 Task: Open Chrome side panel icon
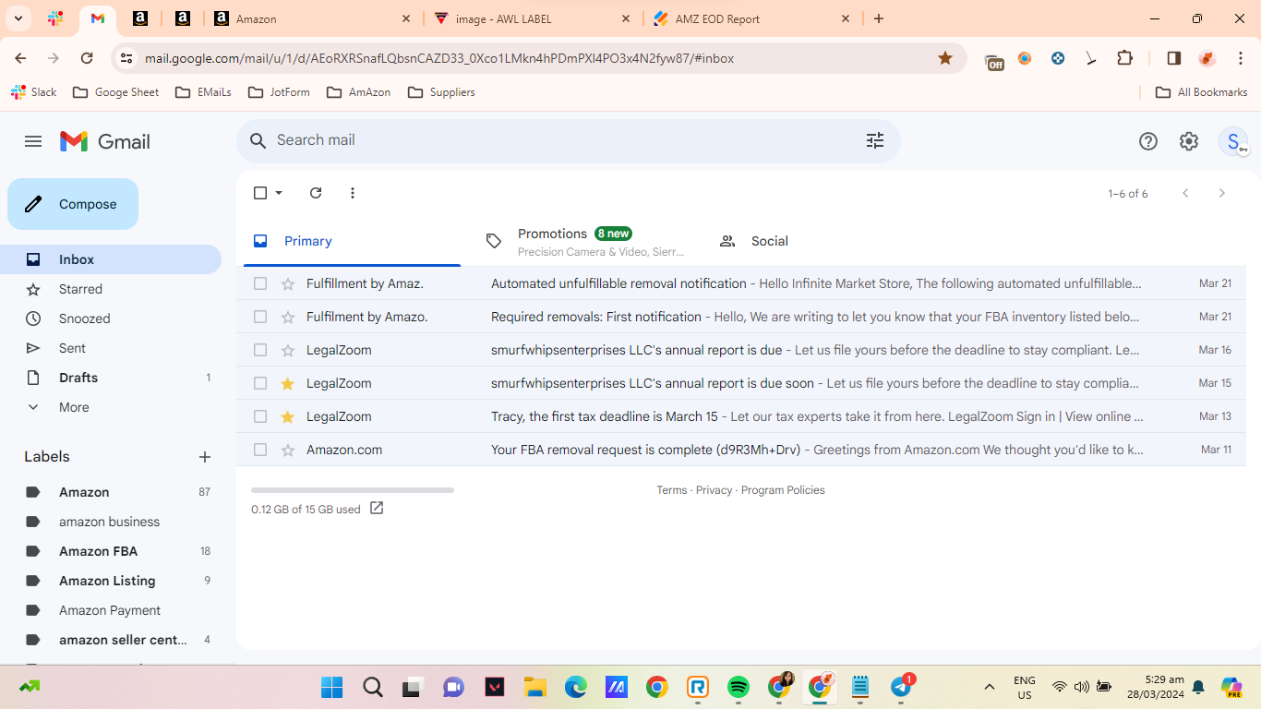(x=1173, y=58)
